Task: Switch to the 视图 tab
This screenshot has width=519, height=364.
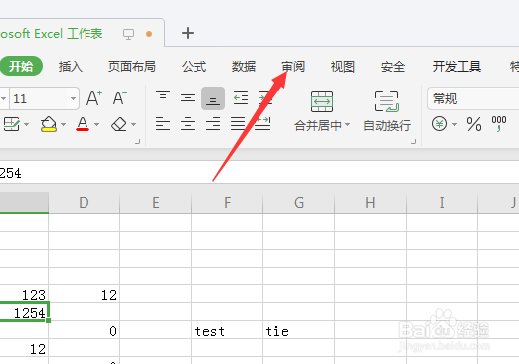Action: 343,67
